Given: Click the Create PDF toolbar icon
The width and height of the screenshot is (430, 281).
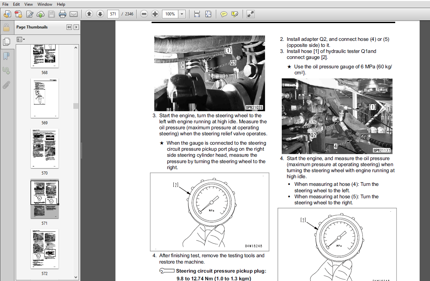Looking at the screenshot, I should tap(18, 14).
